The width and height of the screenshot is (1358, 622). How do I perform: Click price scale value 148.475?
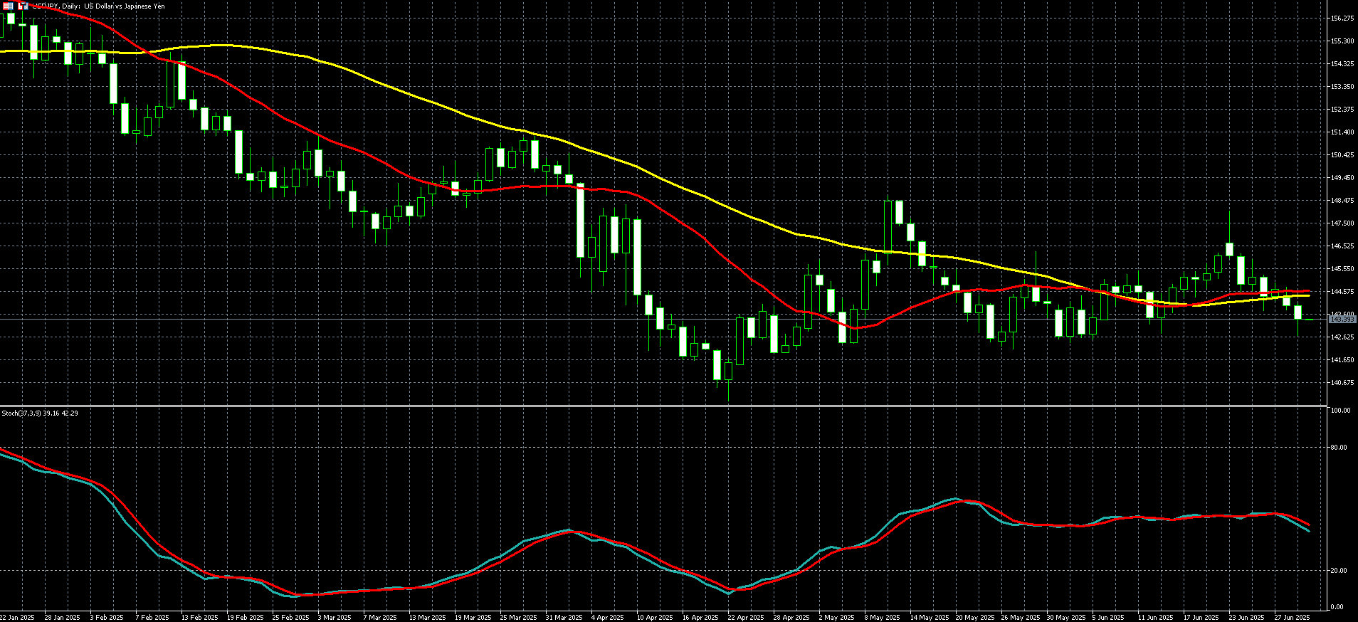1342,201
